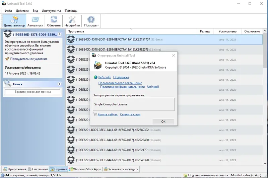Click scrollbar down arrow of program list
The width and height of the screenshot is (268, 178).
click(265, 164)
